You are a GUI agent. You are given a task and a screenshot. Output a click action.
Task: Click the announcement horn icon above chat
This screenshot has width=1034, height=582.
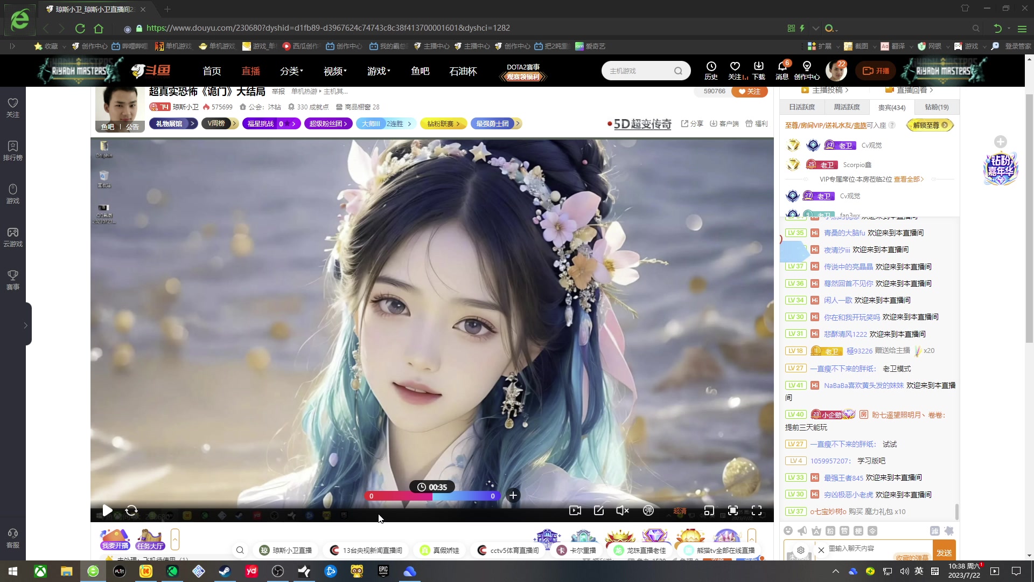pos(802,531)
